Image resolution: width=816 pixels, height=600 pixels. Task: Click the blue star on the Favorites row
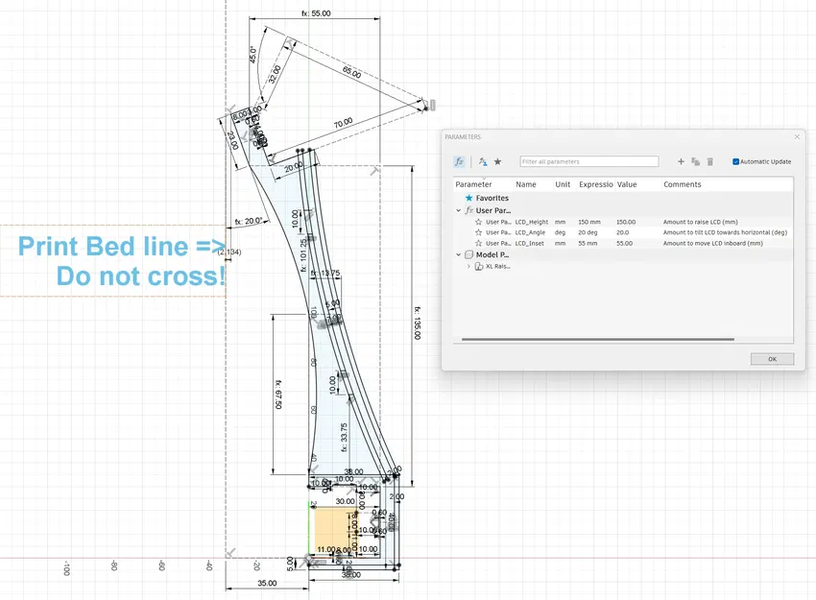pos(468,199)
